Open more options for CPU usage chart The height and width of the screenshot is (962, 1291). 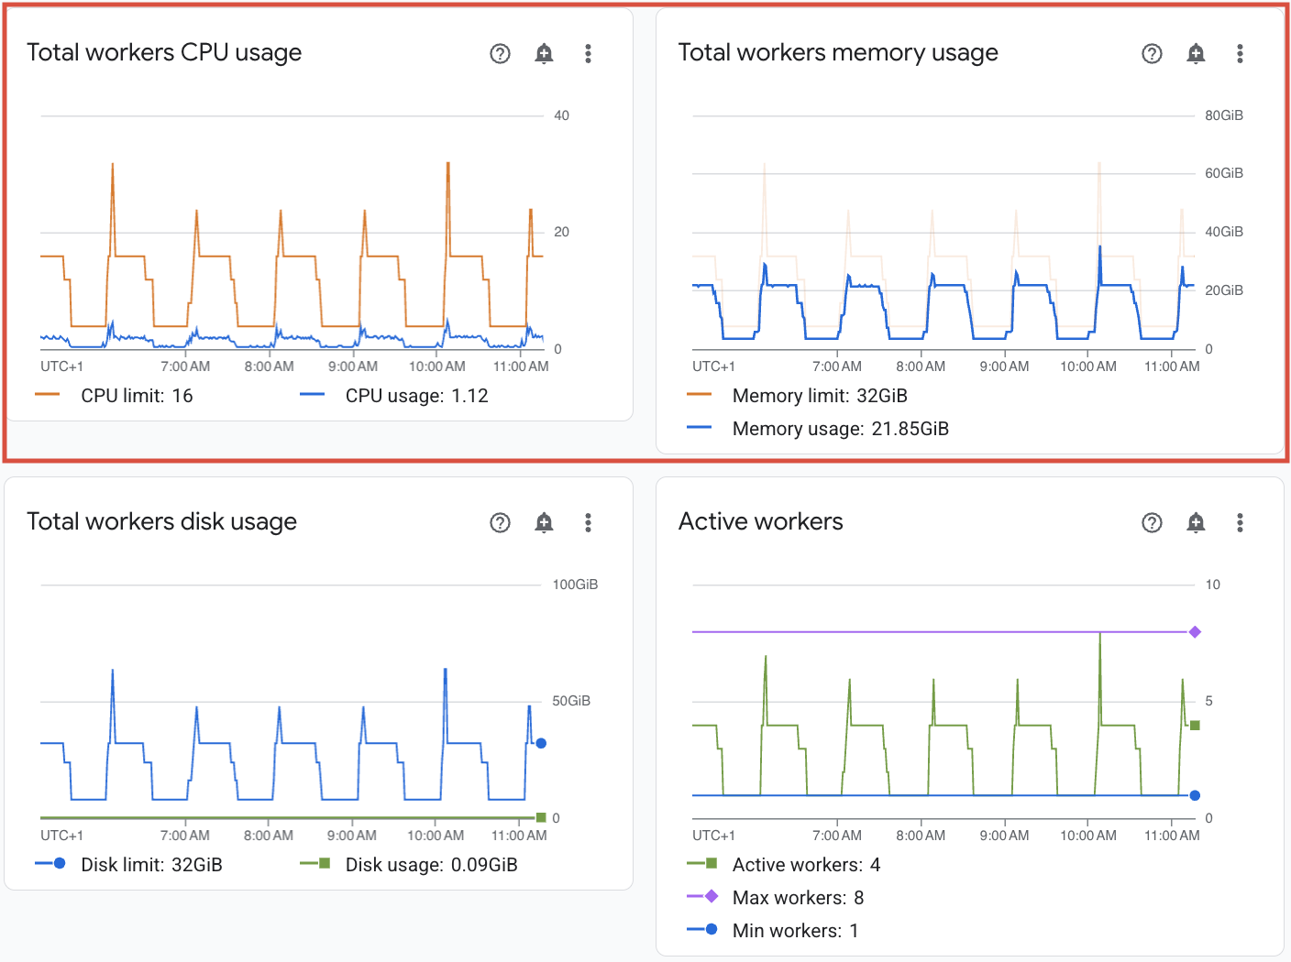pyautogui.click(x=588, y=54)
